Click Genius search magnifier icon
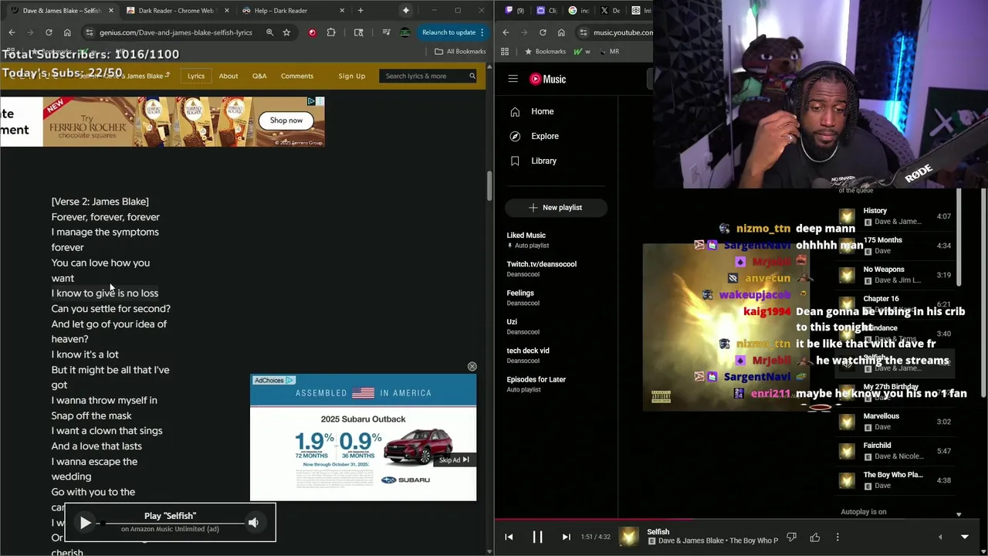The width and height of the screenshot is (988, 556). 472,76
